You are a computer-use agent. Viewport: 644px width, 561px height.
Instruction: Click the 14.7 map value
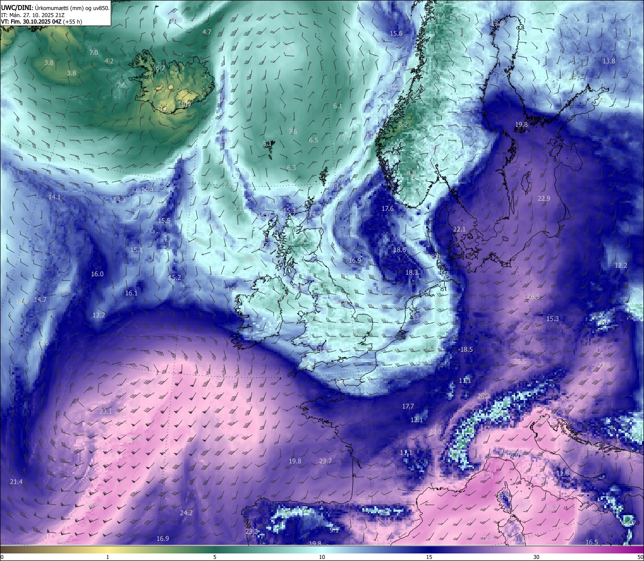click(x=40, y=299)
